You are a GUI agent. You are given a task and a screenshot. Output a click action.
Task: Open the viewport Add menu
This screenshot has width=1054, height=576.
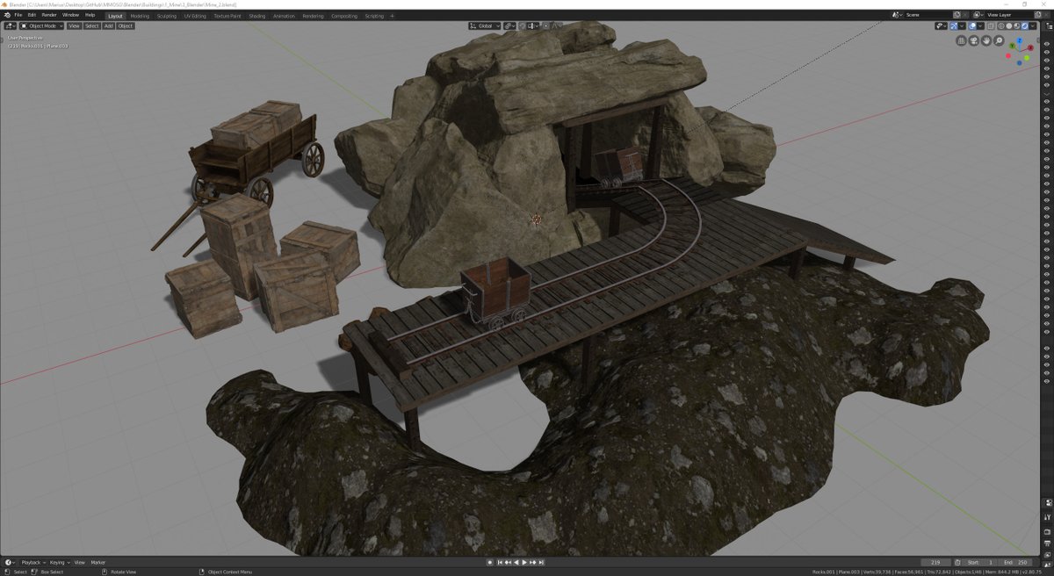(x=109, y=25)
